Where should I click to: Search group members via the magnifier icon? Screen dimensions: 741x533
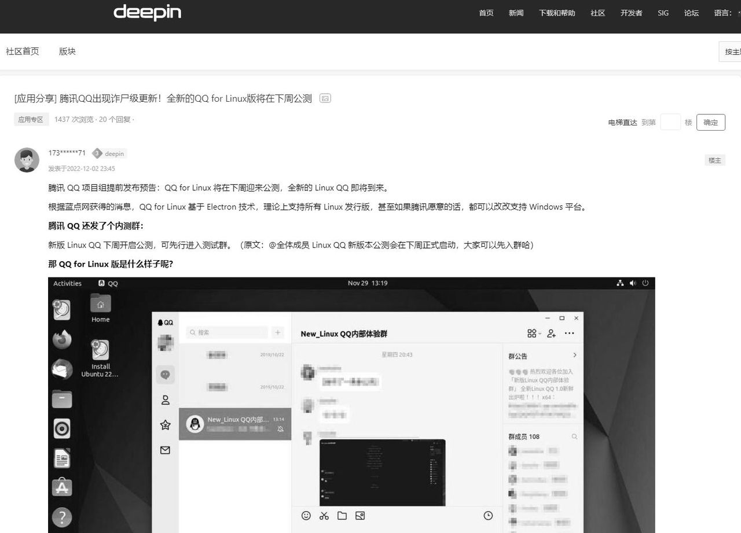coord(574,436)
